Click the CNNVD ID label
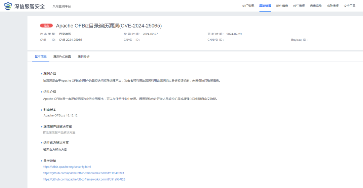363x188 pixels. coord(215,40)
